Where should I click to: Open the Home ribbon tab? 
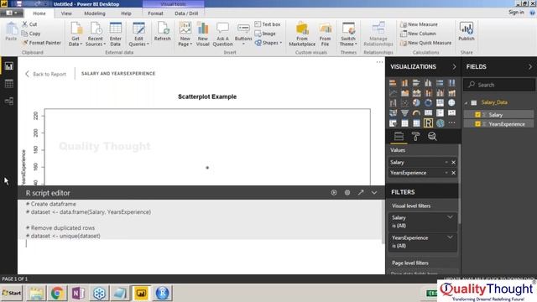click(39, 13)
